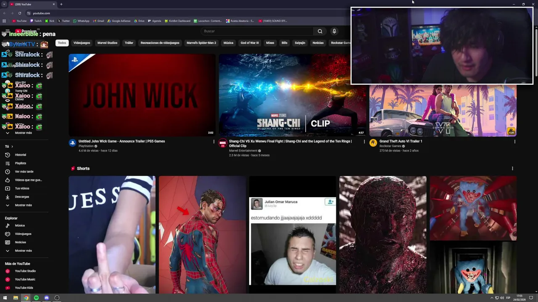Image resolution: width=538 pixels, height=302 pixels.
Task: Reload the page in Chrome
Action: 20,13
